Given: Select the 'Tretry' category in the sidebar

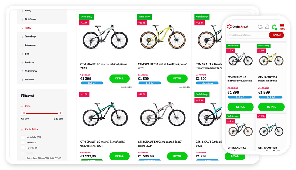Looking at the screenshot, I should [x=28, y=28].
